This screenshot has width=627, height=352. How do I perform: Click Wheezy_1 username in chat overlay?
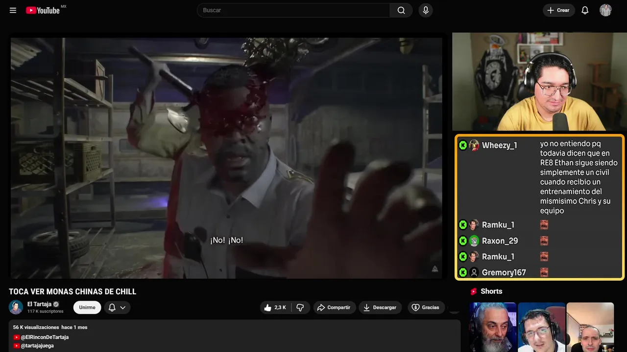pyautogui.click(x=499, y=145)
